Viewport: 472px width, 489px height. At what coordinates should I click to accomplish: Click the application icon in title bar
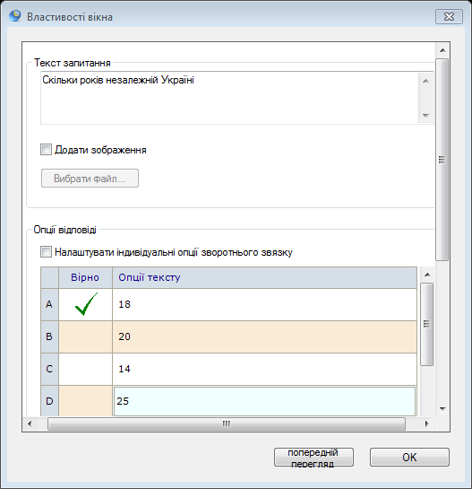(x=15, y=16)
